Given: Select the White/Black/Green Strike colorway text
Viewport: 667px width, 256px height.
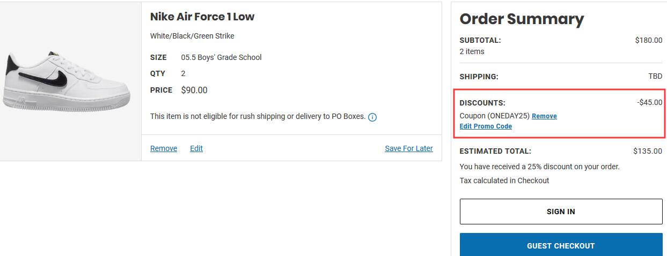Looking at the screenshot, I should (192, 36).
